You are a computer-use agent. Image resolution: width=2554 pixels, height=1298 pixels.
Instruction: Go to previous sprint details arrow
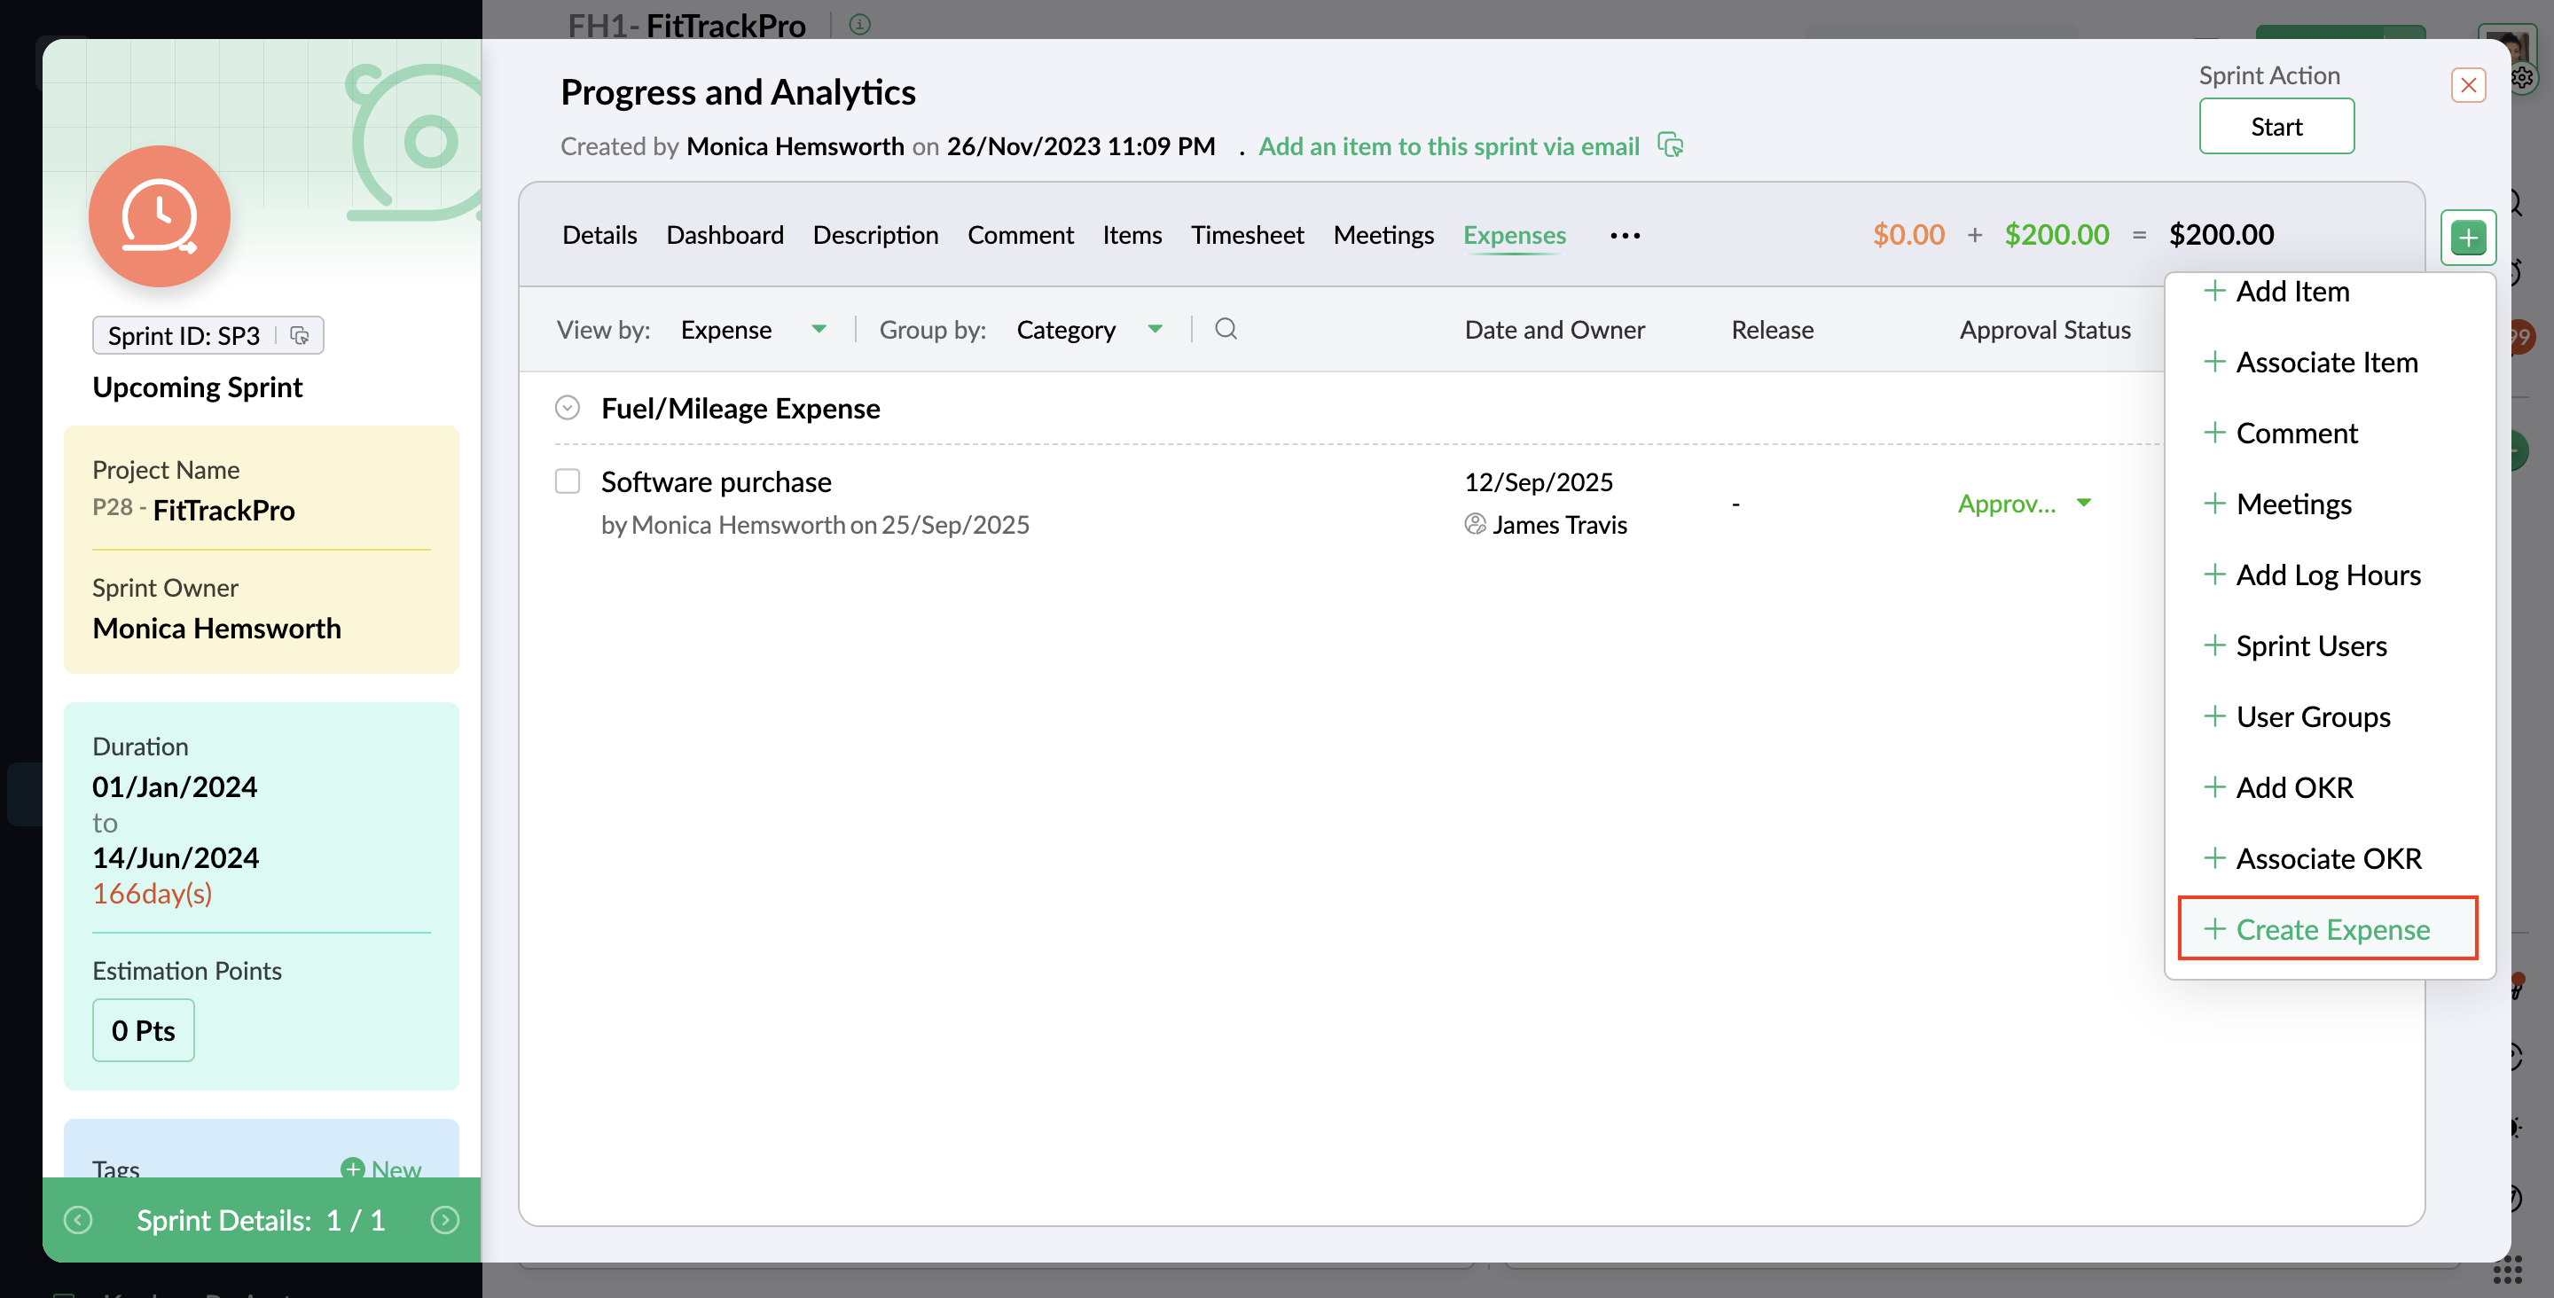click(x=78, y=1220)
